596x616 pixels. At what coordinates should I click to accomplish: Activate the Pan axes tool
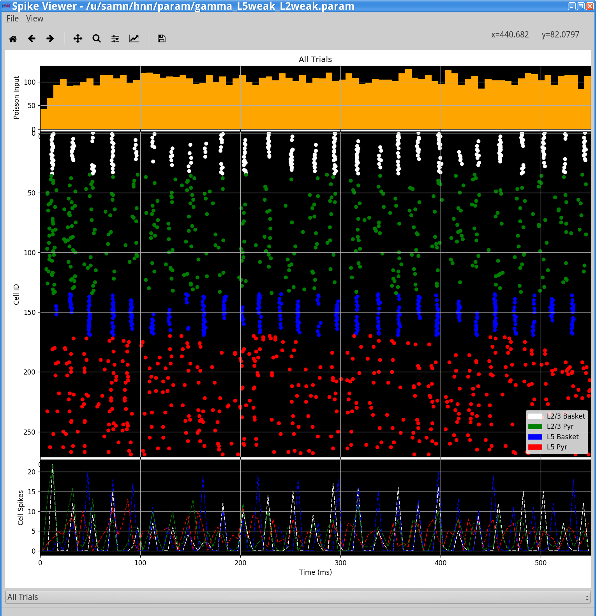coord(78,39)
